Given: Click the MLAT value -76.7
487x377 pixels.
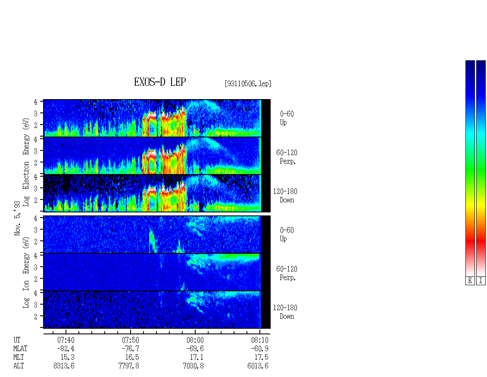Looking at the screenshot, I should point(130,349).
